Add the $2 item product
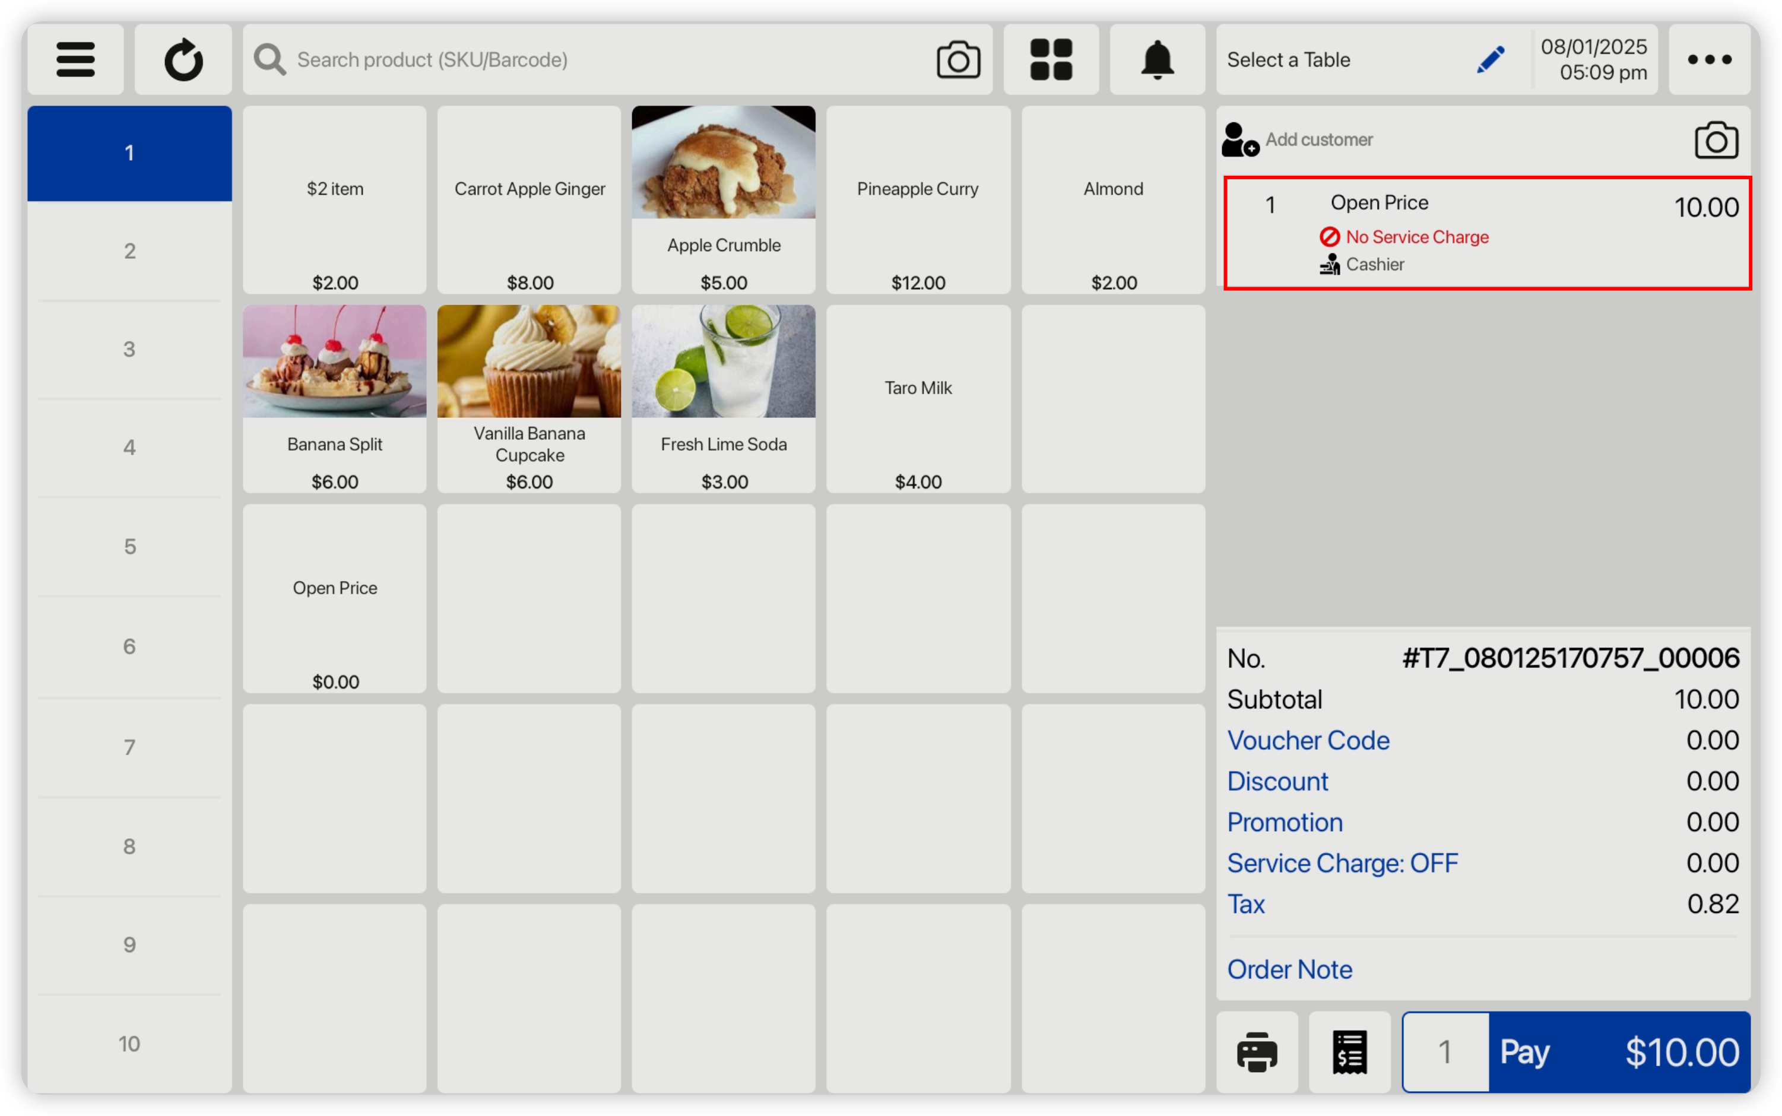 (x=334, y=199)
